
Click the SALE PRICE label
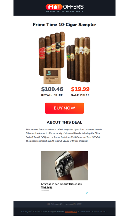coord(80,95)
